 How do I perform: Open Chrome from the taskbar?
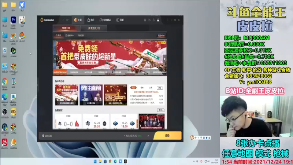tap(110, 161)
